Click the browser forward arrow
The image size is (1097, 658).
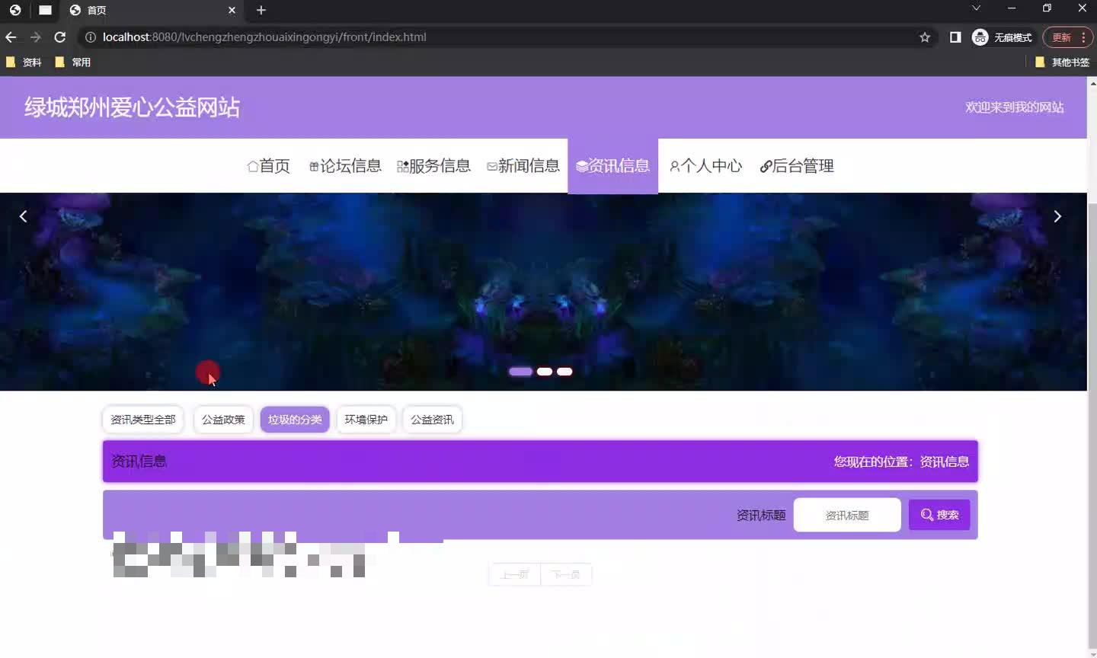[x=35, y=37]
